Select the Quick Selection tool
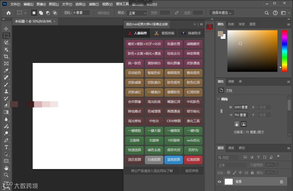Image resolution: width=293 pixels, height=191 pixels. pos(6,43)
